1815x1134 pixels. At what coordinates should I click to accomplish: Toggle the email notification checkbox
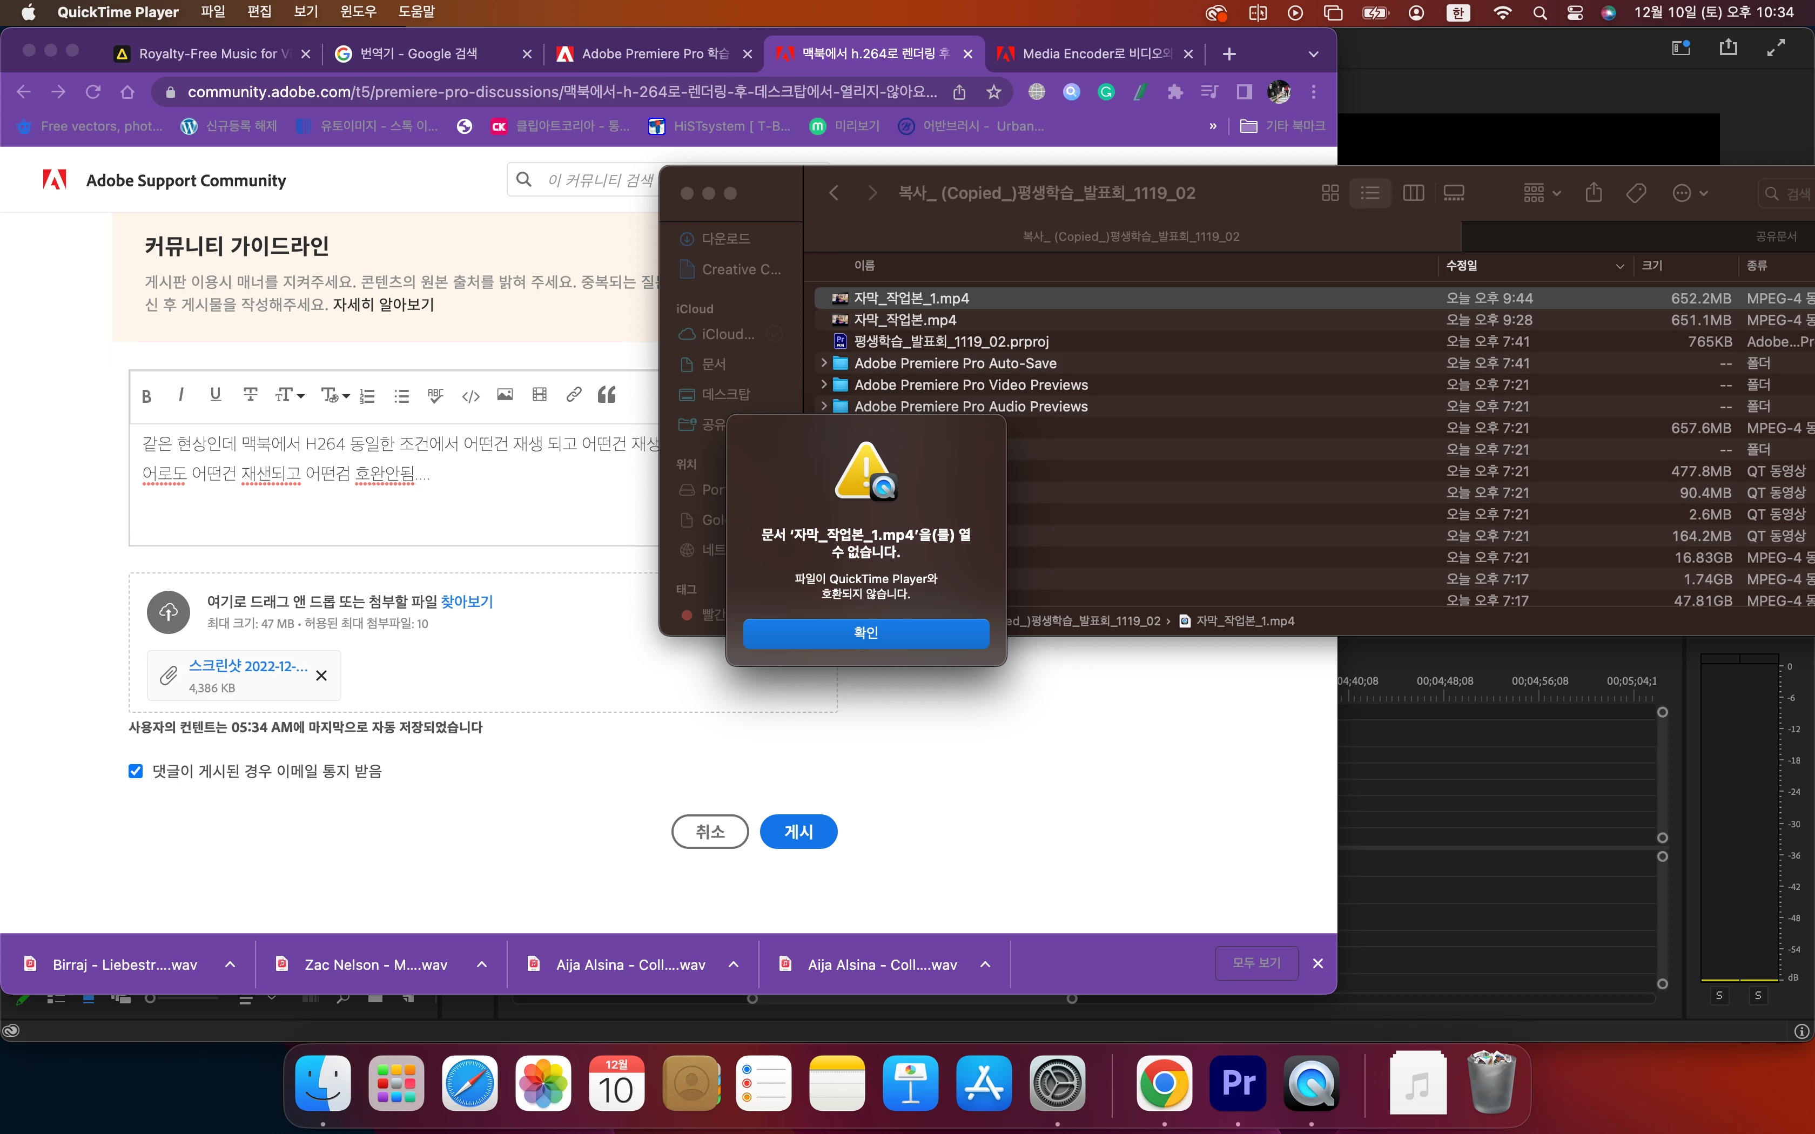click(136, 771)
